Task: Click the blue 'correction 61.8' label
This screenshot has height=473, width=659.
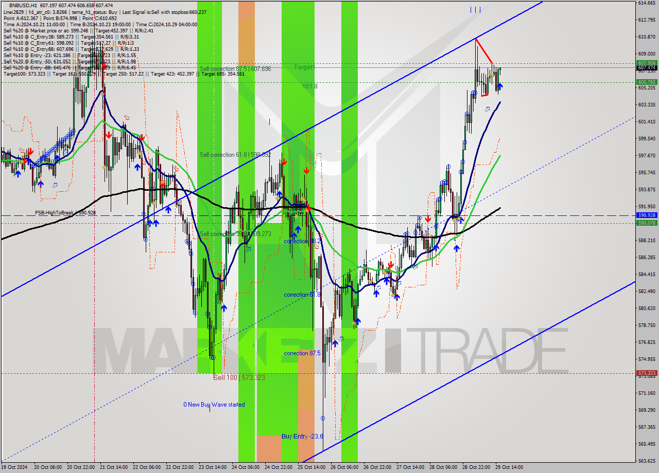Action: pos(302,295)
